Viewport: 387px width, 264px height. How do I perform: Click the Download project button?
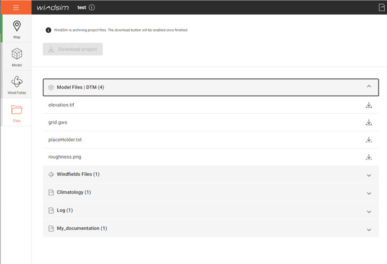click(x=73, y=50)
